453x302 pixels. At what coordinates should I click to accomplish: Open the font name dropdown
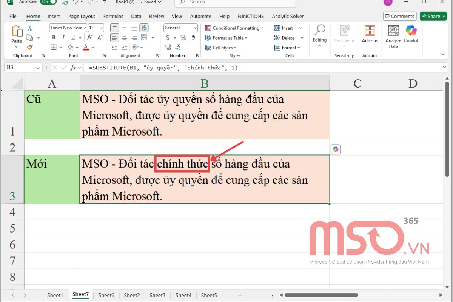click(x=85, y=28)
